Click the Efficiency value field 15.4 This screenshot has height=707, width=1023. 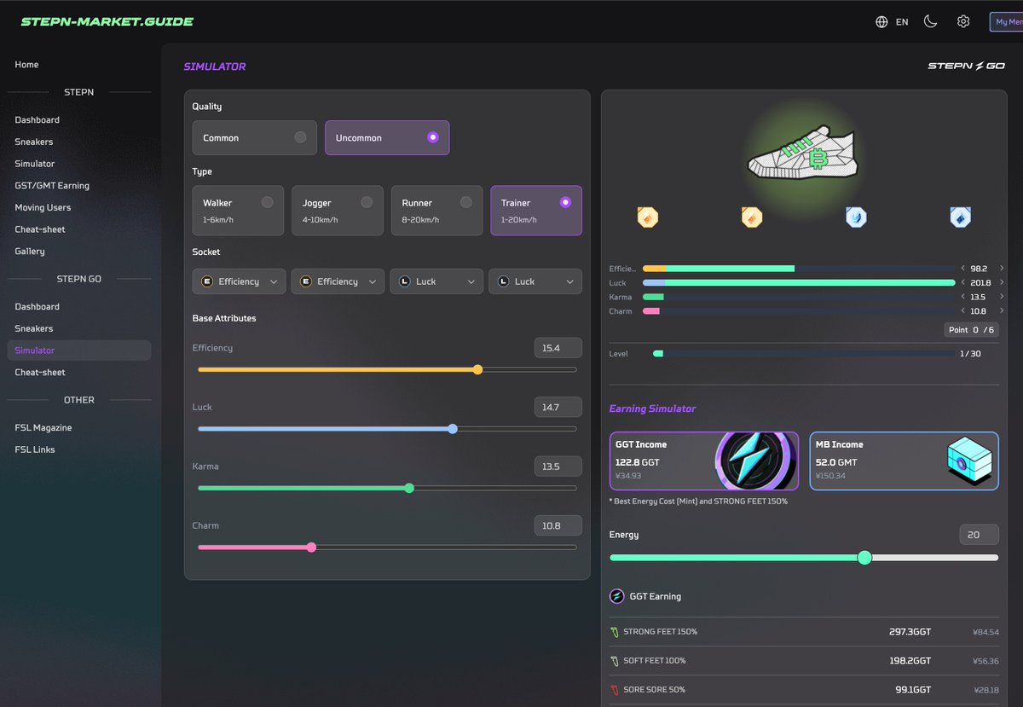coord(558,348)
